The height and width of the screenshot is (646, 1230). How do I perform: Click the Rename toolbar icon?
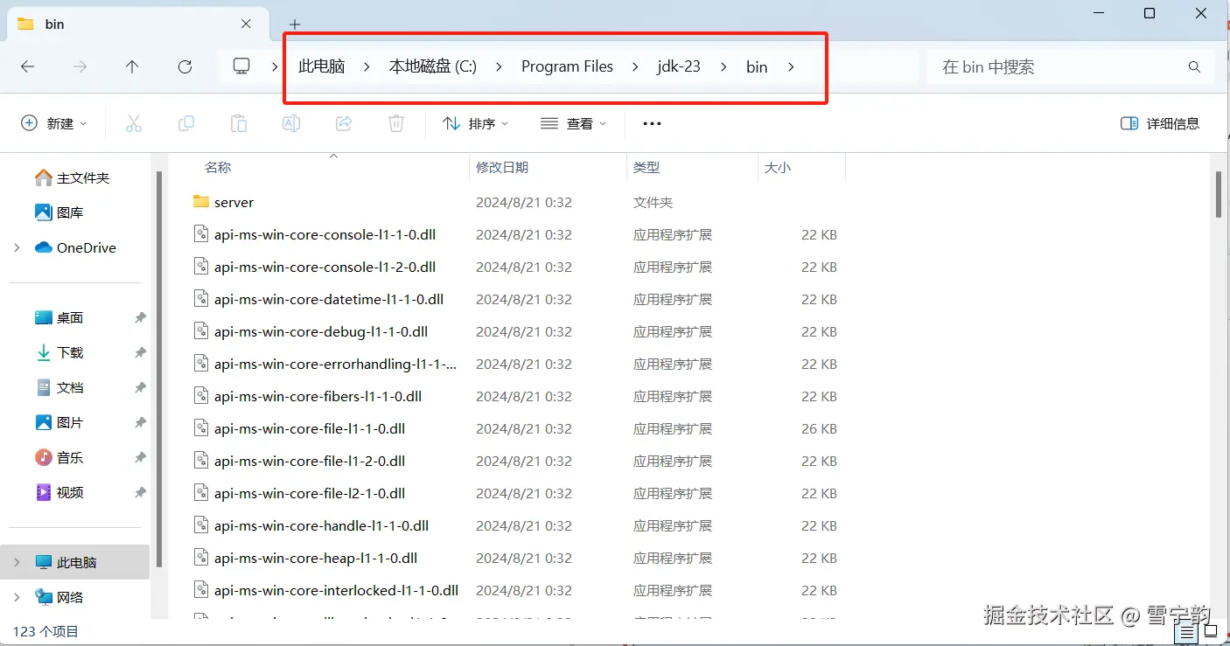pyautogui.click(x=291, y=123)
